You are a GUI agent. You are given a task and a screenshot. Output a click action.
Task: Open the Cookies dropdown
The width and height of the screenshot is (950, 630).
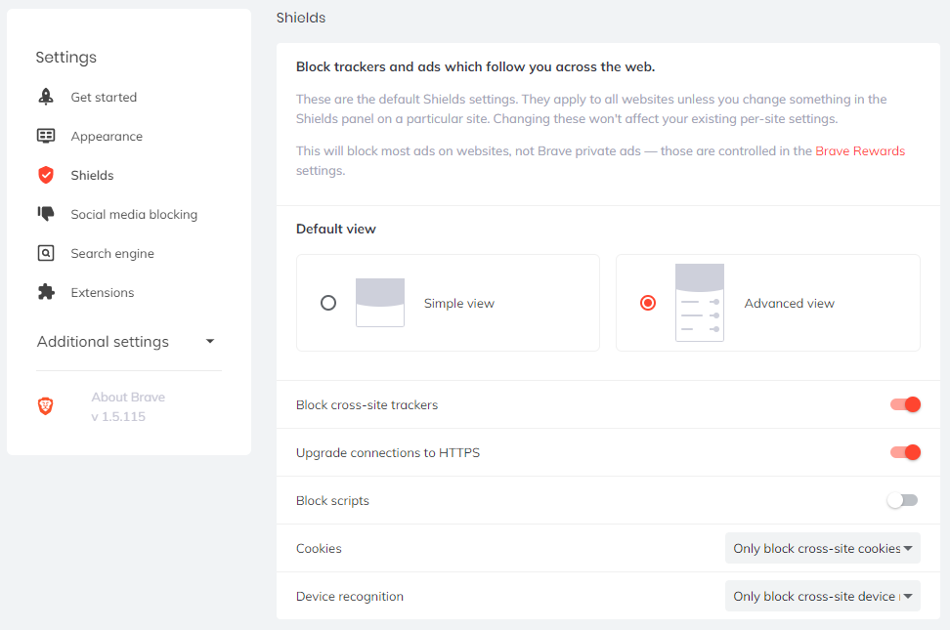(x=823, y=548)
